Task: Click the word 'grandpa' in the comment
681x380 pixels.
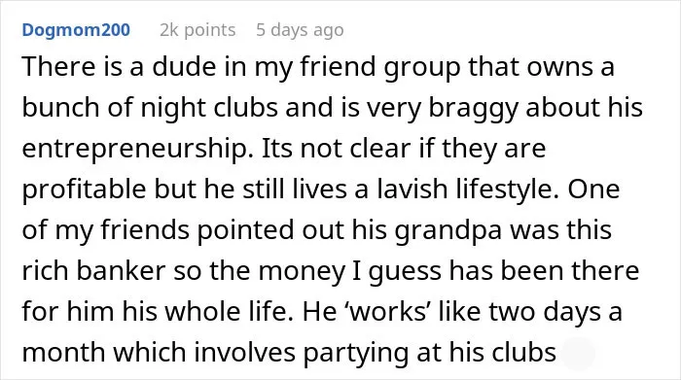Action: [x=448, y=230]
